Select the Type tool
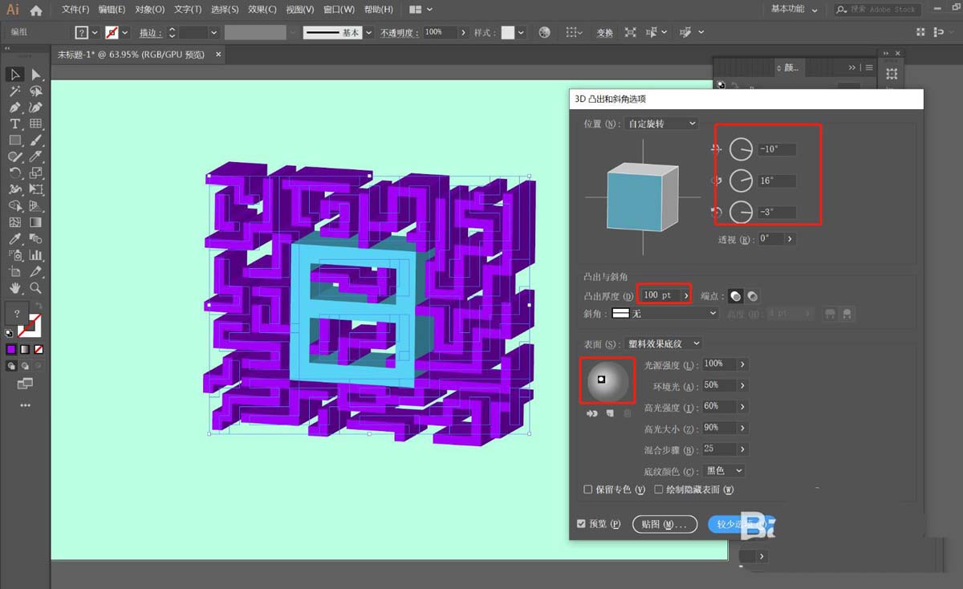The height and width of the screenshot is (589, 963). click(x=14, y=124)
